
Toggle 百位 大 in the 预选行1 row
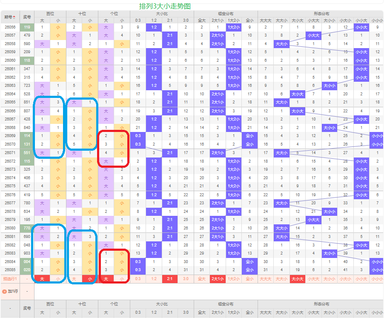pyautogui.click(x=42, y=279)
